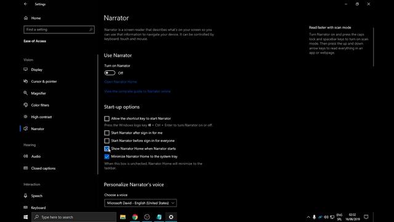This screenshot has height=222, width=394.
Task: Click the Cursor & pointer icon
Action: point(26,81)
